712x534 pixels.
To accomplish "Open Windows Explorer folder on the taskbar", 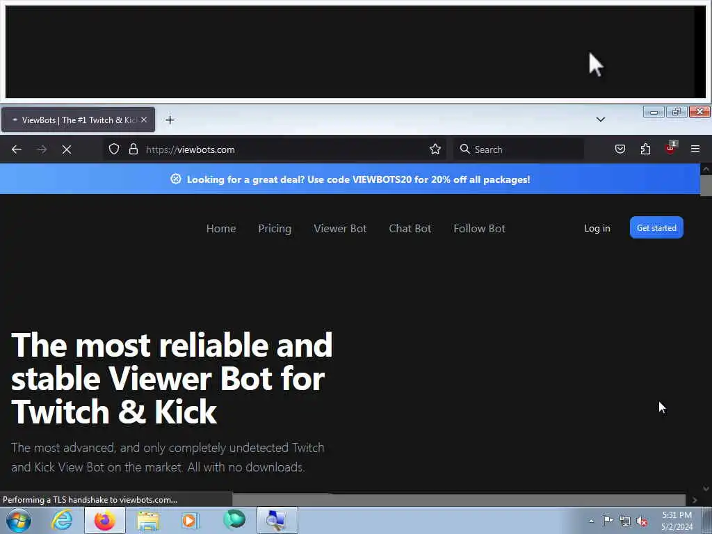I will pyautogui.click(x=148, y=520).
